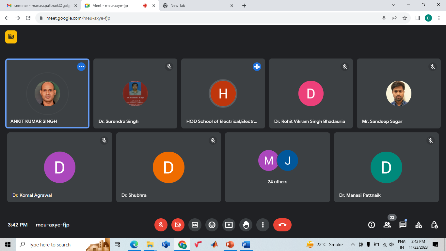446x251 pixels.
Task: Click the 24 others participants tile
Action: click(278, 167)
